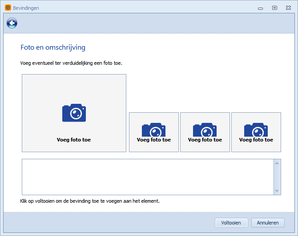Click the camera icon in the large photo box
The image size is (298, 236).
(x=74, y=113)
